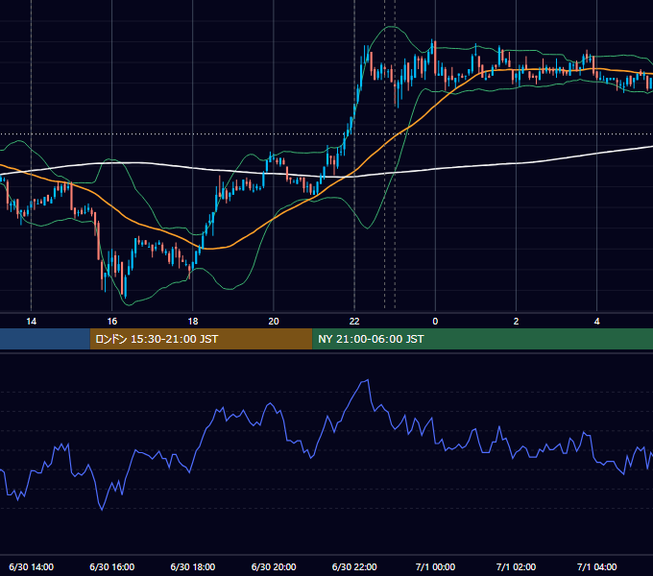
Task: Click the hour 0 axis tick label
Action: point(435,322)
